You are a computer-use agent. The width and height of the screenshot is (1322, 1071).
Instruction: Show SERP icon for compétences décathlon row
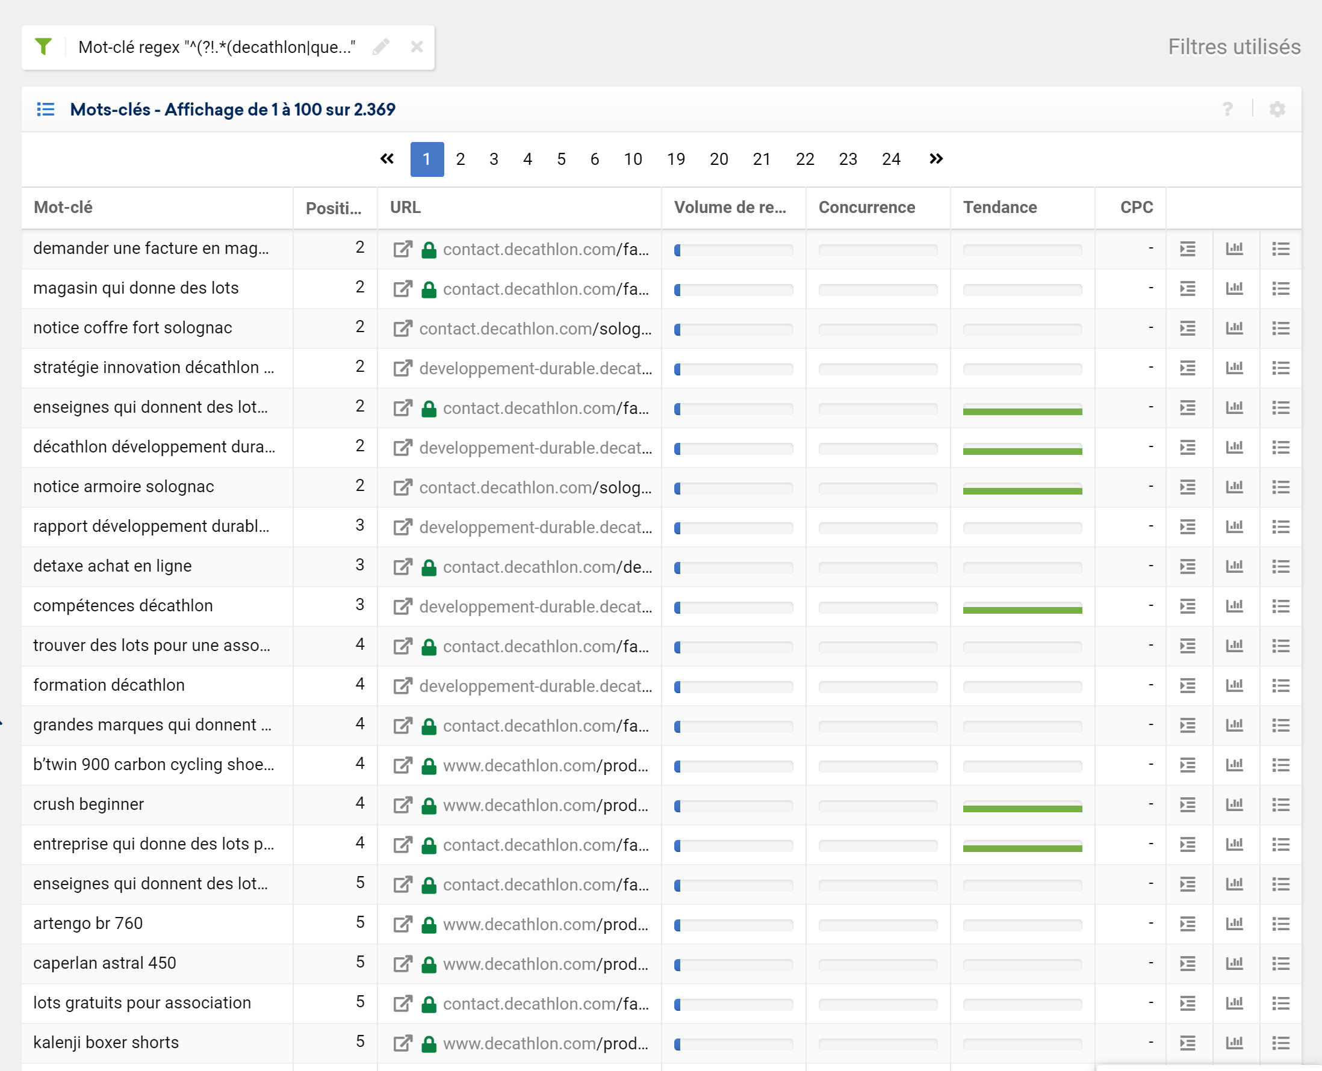tap(1188, 606)
